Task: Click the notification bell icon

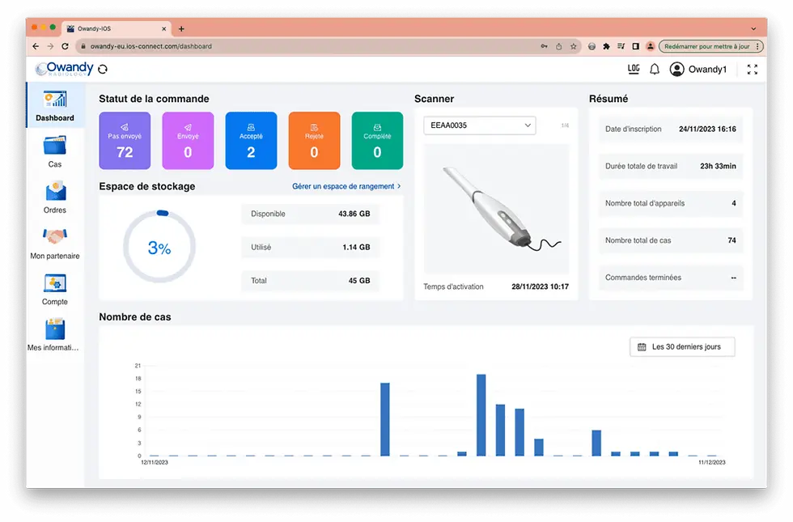Action: tap(655, 70)
